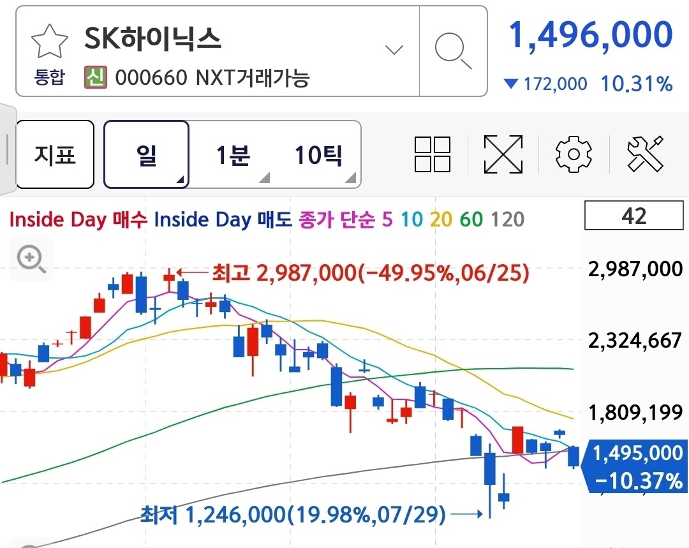Pick the 20-day moving average legend
The width and height of the screenshot is (689, 548).
coord(441,219)
